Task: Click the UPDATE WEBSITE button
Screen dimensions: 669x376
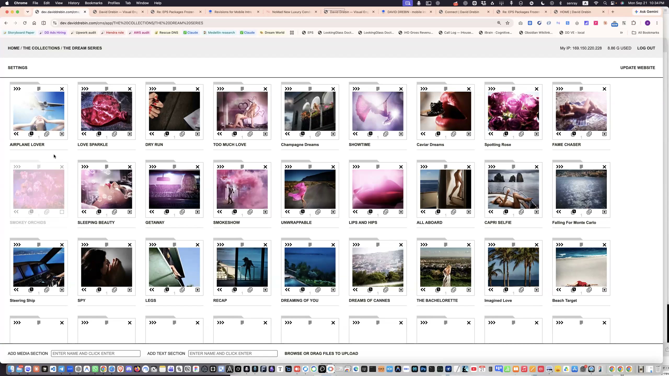Action: 638,68
